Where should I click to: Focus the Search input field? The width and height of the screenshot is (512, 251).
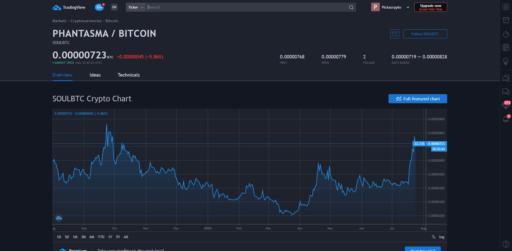point(247,7)
